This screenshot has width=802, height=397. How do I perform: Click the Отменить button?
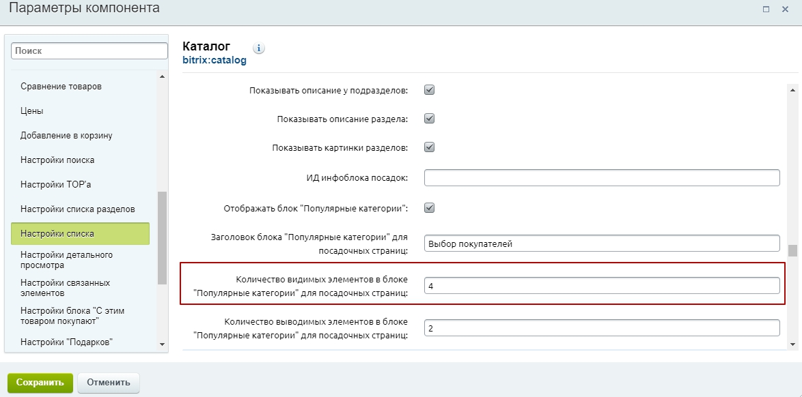tap(109, 383)
